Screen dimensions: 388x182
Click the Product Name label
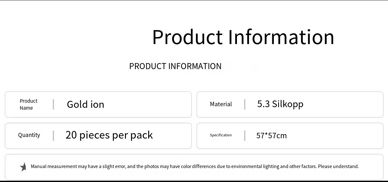point(29,104)
